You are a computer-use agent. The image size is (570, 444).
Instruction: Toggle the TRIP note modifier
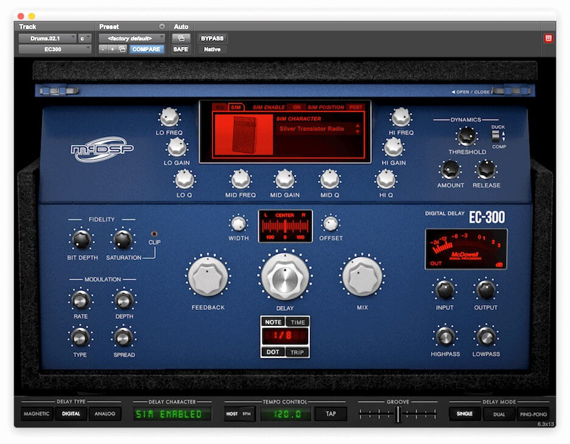(297, 352)
